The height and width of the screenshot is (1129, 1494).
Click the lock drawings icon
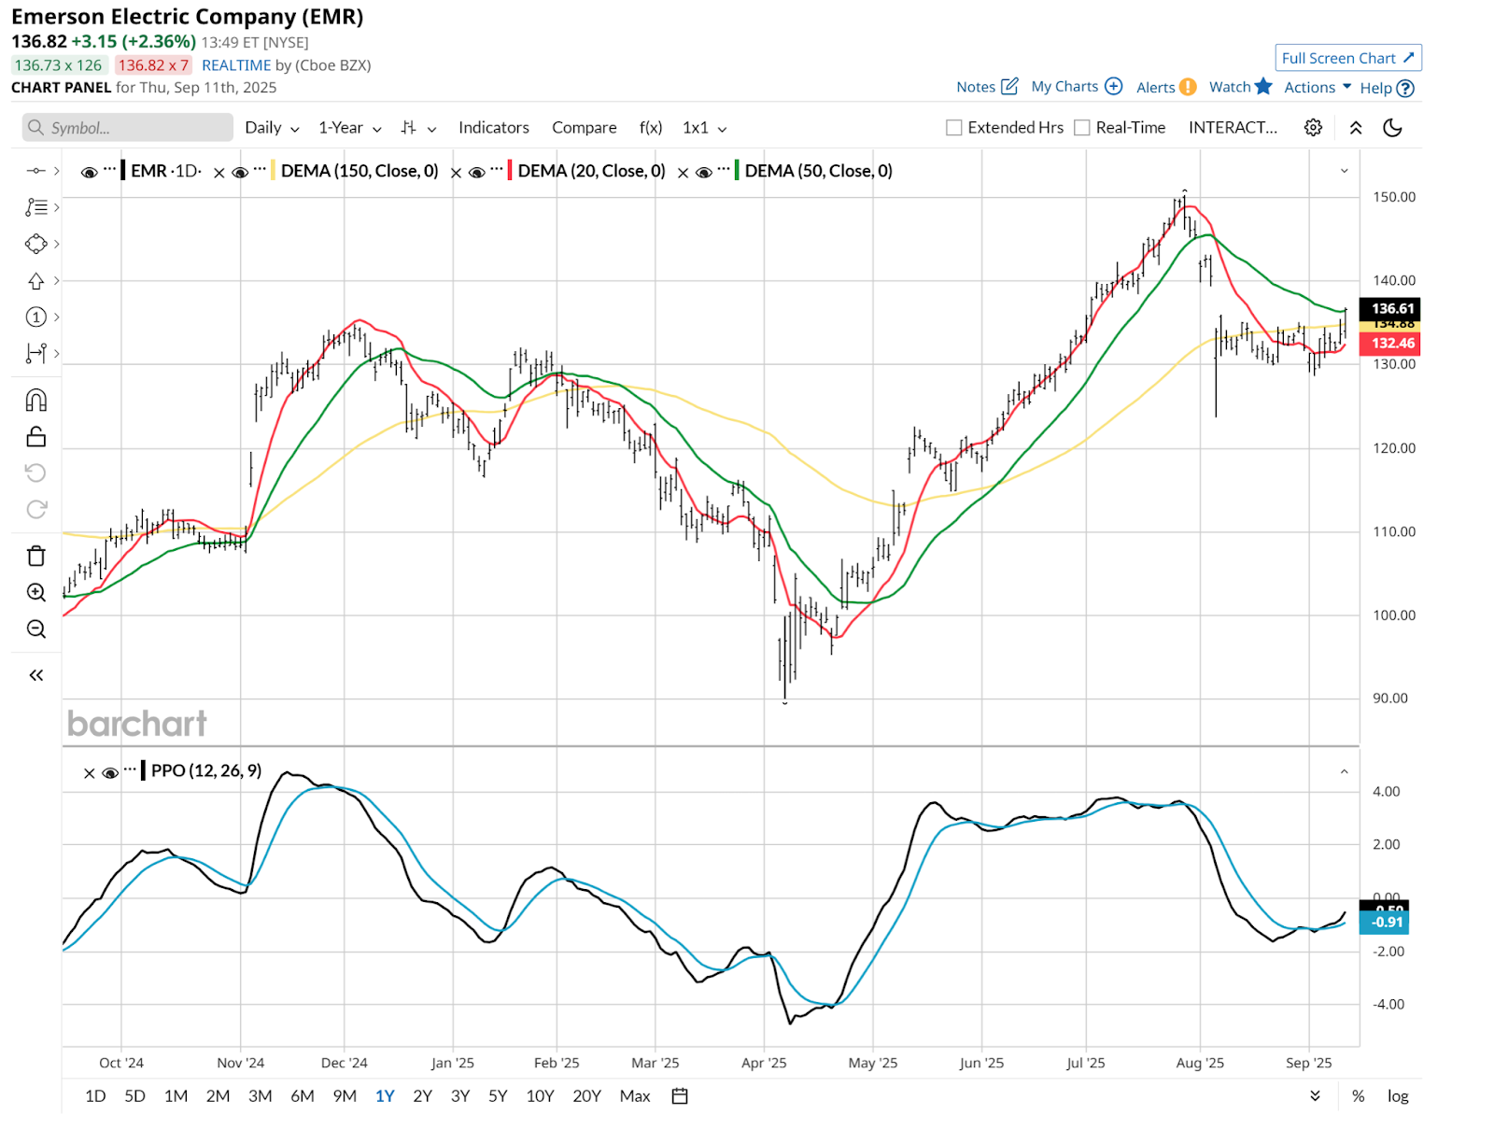coord(35,436)
